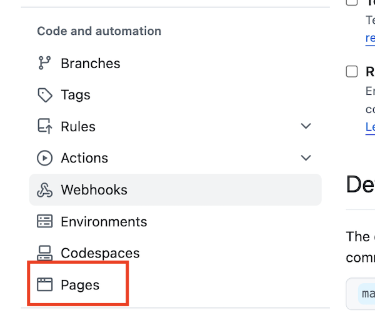Screen dimensions: 375x320
Task: Open the Pages text label
Action: click(80, 285)
